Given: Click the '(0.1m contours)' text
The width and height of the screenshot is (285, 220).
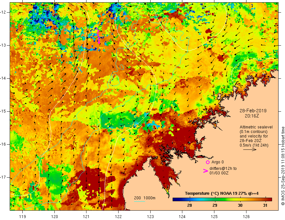Looking at the screenshot, I should click(x=254, y=132).
